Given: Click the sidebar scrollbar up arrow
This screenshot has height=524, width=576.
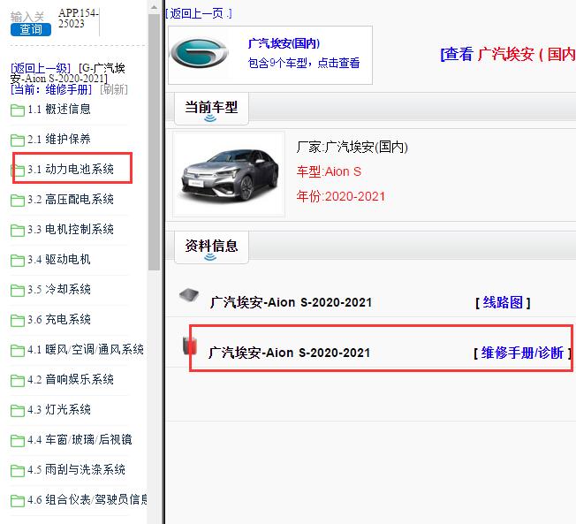Looking at the screenshot, I should tap(154, 7).
